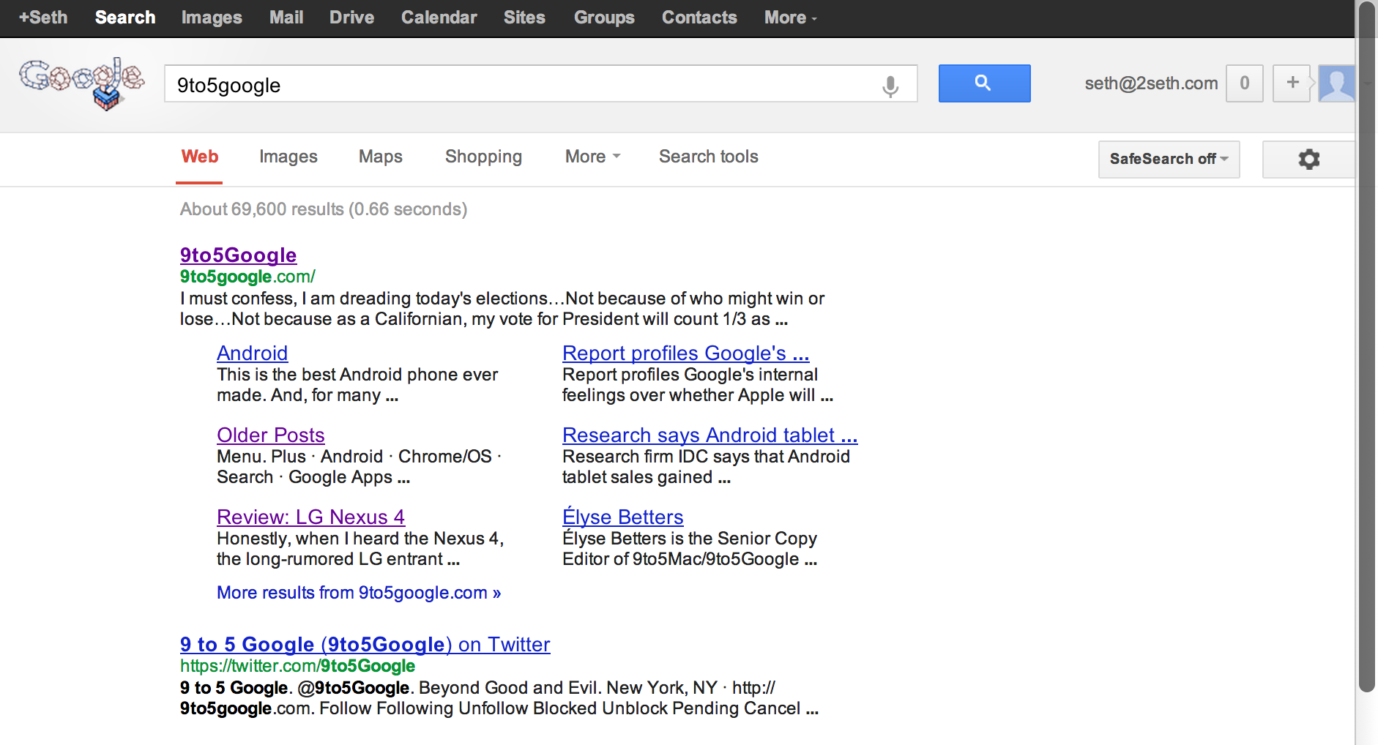Viewport: 1378px width, 745px height.
Task: Switch to the Shopping tab
Action: (x=483, y=157)
